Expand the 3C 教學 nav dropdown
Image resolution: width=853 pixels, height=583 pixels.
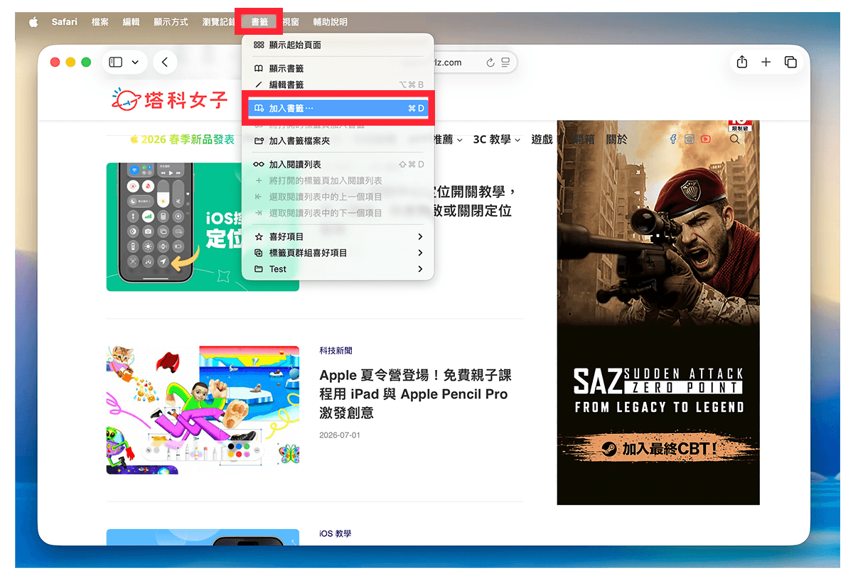497,140
